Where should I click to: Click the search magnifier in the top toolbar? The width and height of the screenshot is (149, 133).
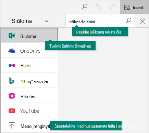(85, 7)
